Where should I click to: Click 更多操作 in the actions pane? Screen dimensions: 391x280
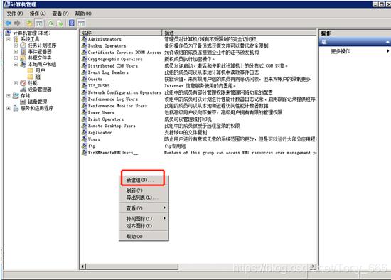[340, 51]
